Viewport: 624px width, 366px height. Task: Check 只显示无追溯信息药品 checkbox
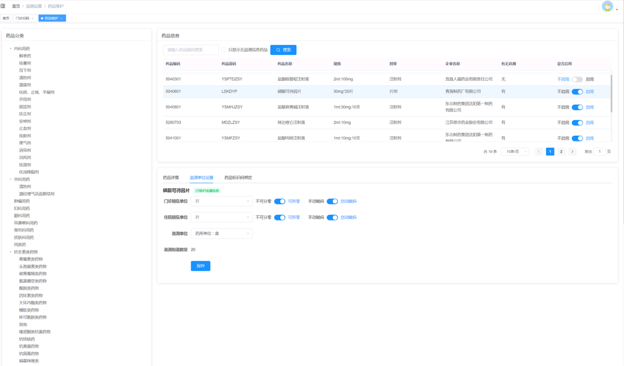(x=224, y=50)
